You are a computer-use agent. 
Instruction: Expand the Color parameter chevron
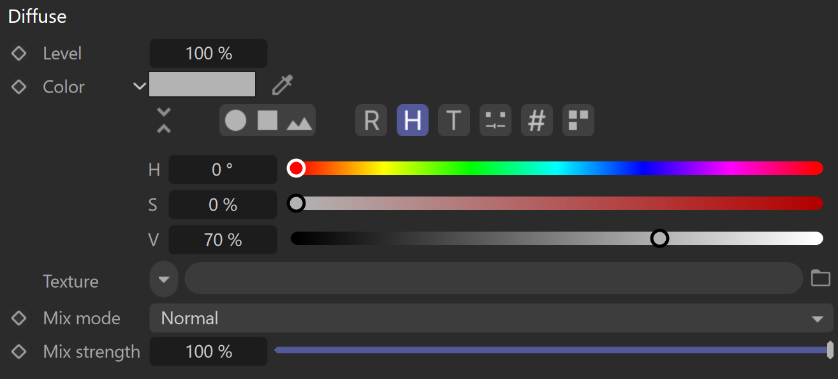(140, 86)
